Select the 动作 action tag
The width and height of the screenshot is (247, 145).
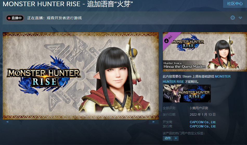(168, 138)
